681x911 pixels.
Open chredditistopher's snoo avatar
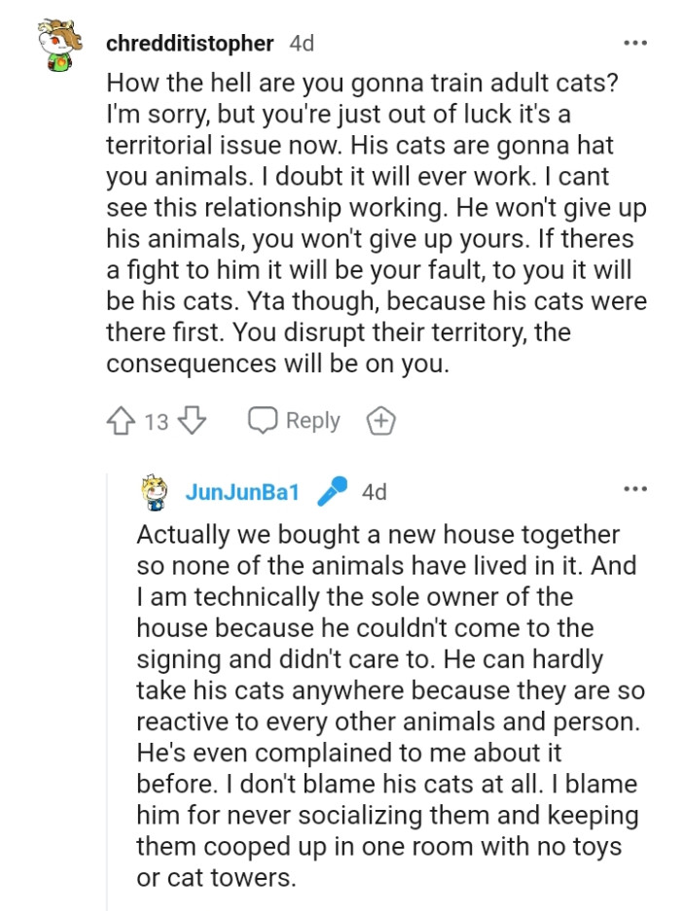tap(61, 42)
